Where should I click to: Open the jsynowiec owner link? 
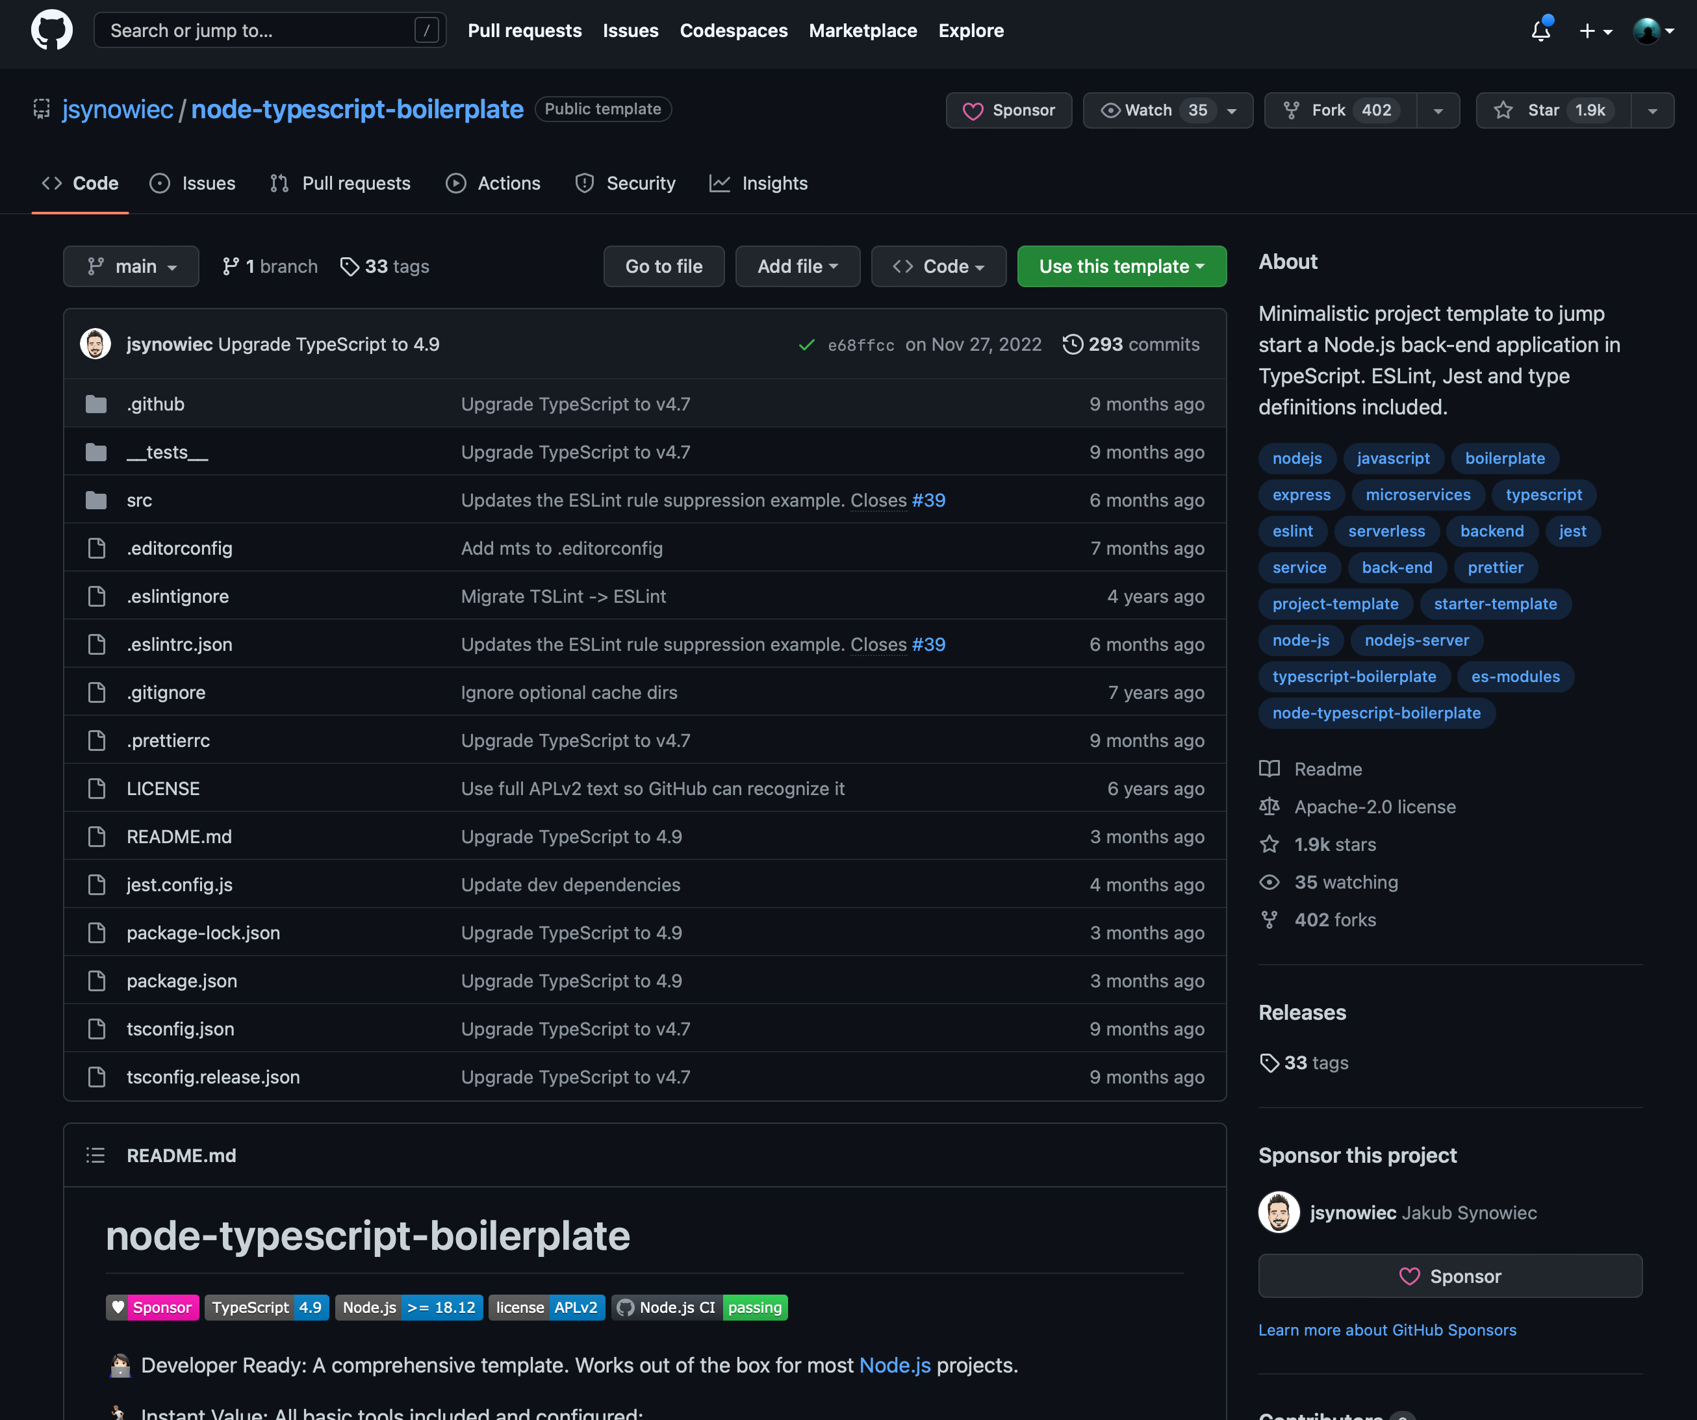coord(117,109)
